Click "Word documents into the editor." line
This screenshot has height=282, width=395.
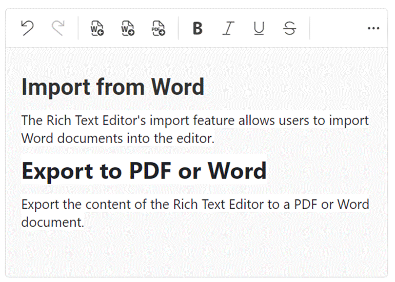coord(117,138)
